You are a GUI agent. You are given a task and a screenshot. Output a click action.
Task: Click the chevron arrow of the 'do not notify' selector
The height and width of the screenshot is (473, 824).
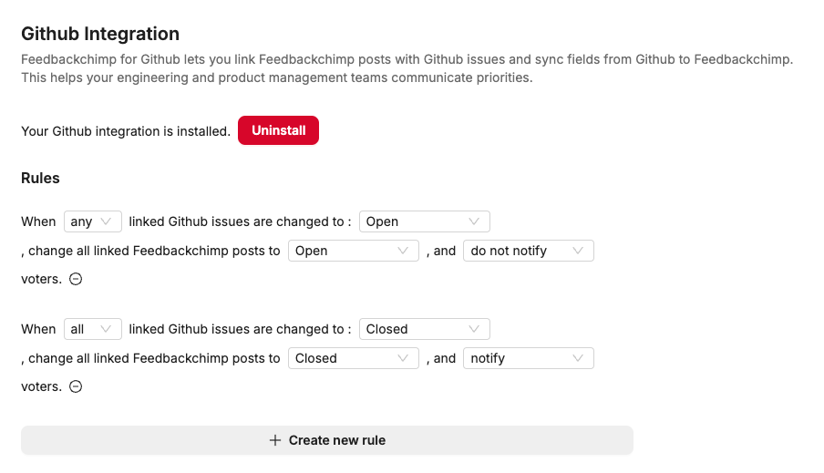click(x=578, y=251)
